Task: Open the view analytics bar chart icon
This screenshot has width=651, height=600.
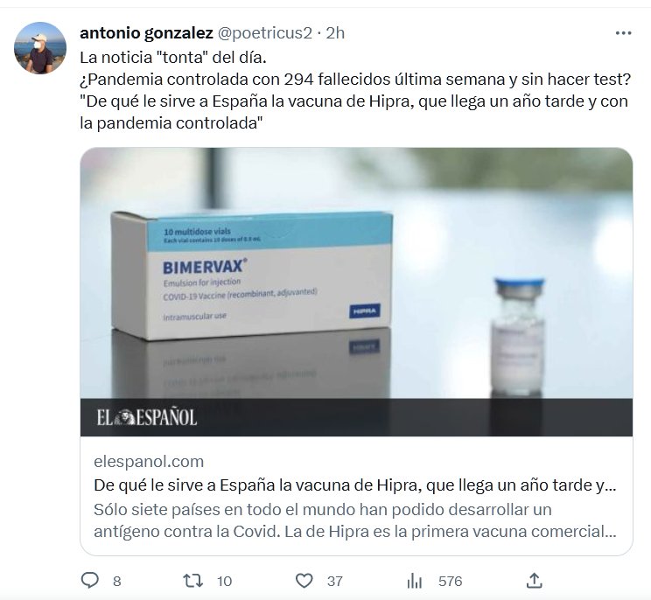Action: tap(414, 581)
